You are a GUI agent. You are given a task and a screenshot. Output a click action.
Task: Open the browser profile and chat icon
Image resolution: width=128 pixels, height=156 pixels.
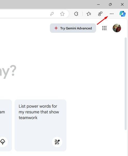click(x=100, y=14)
